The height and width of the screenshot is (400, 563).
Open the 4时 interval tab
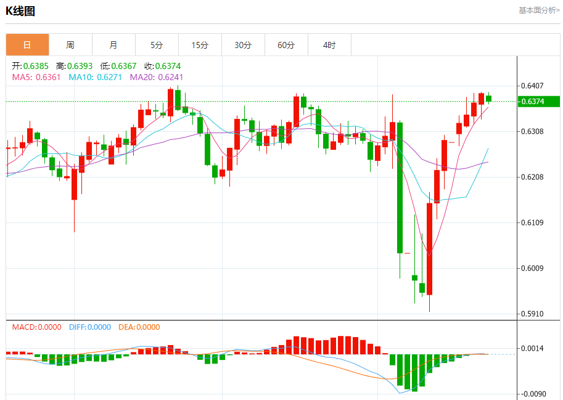[x=329, y=45]
